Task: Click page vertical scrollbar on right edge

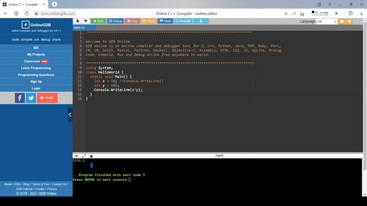Action: click(365, 96)
